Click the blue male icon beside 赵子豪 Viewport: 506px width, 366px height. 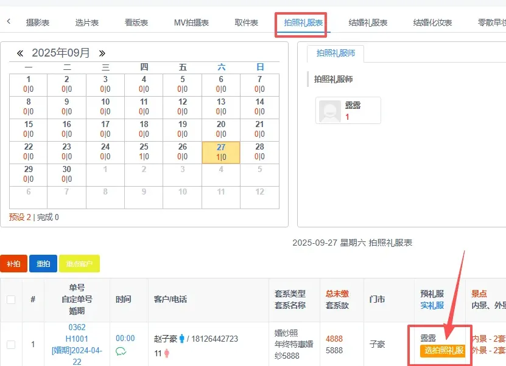pos(181,339)
